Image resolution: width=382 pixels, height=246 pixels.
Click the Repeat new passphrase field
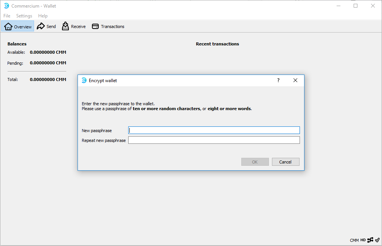[x=214, y=140]
